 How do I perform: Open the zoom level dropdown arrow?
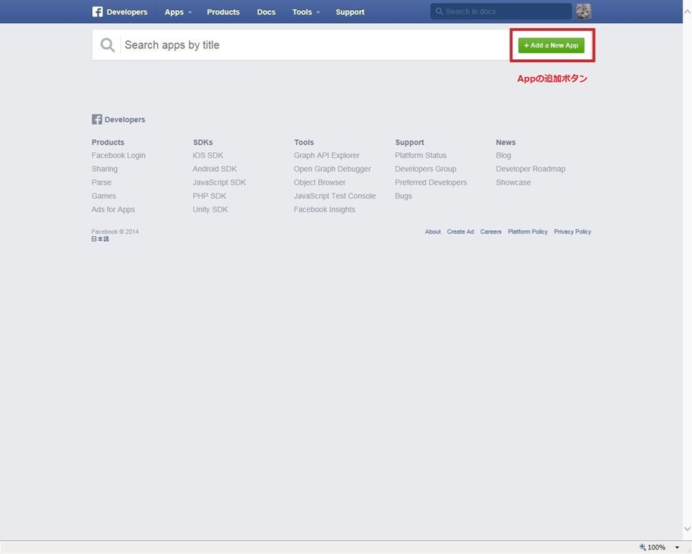pos(677,548)
